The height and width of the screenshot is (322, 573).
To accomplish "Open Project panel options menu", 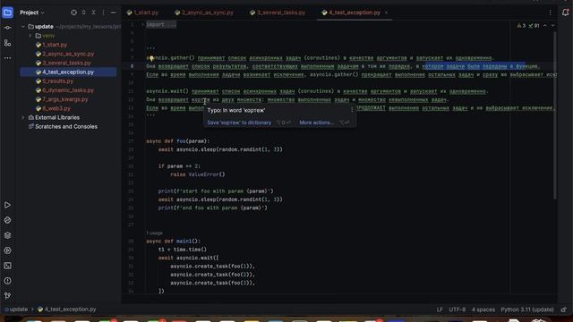I will 104,13.
